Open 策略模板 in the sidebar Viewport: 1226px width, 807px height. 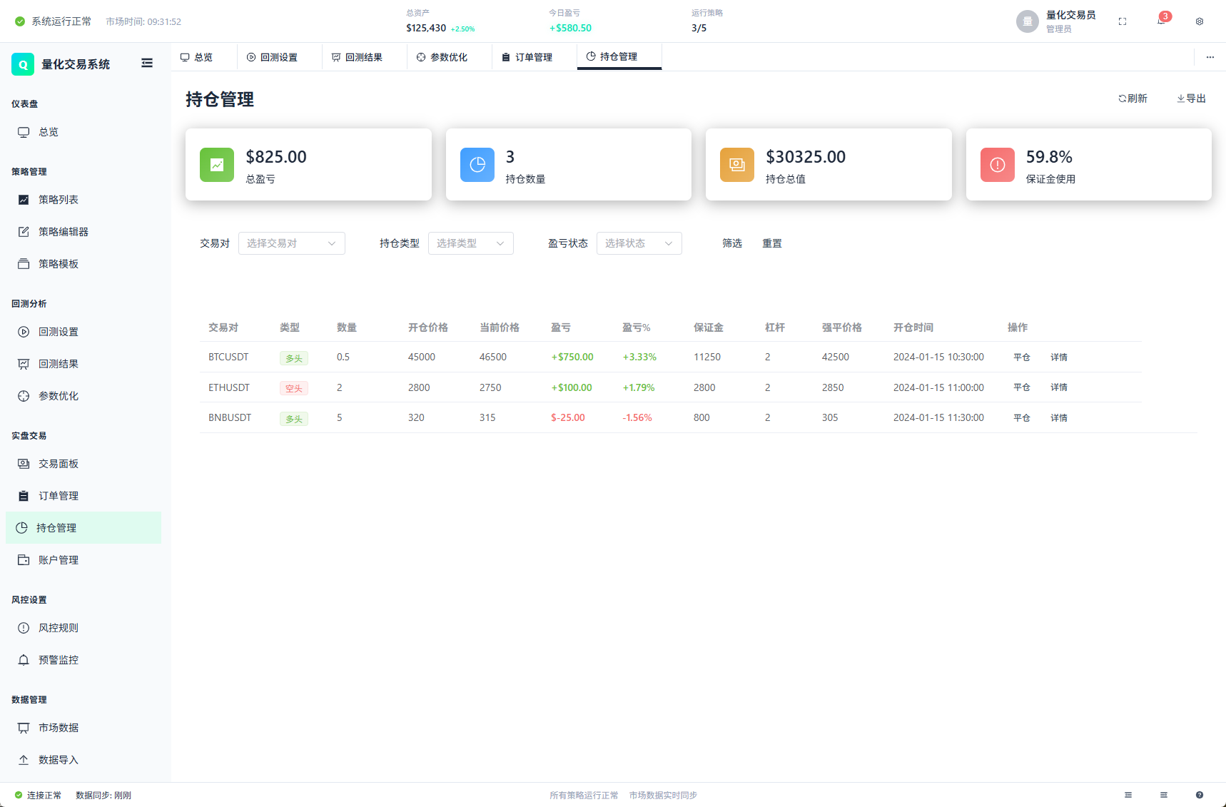[83, 264]
